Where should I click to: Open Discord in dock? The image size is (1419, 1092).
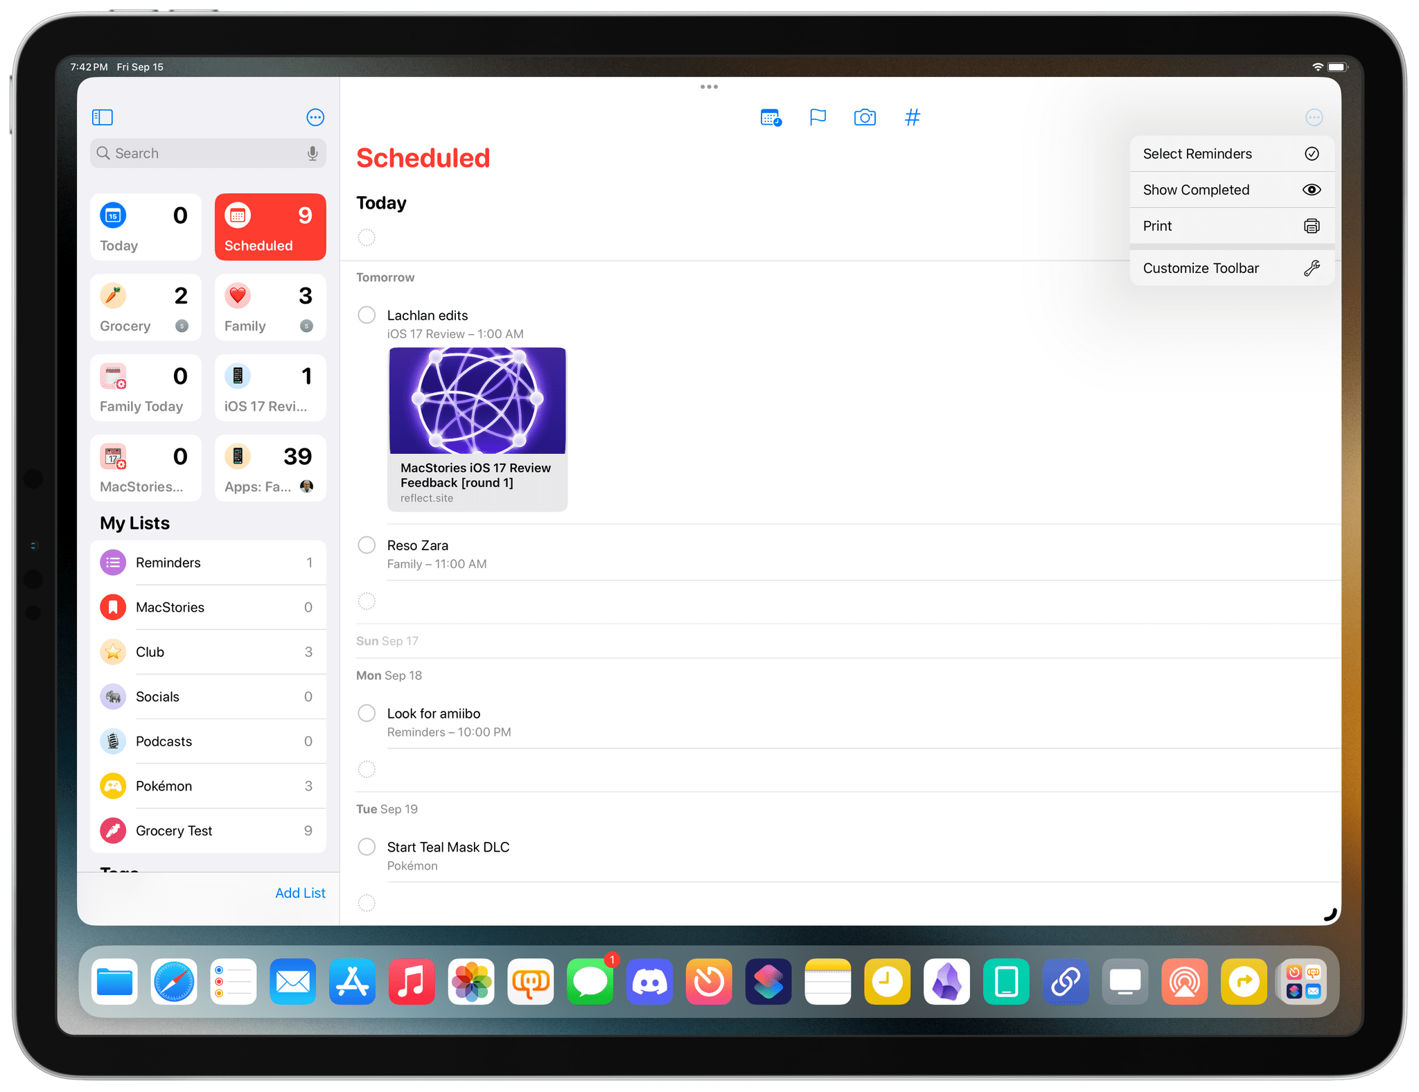650,981
